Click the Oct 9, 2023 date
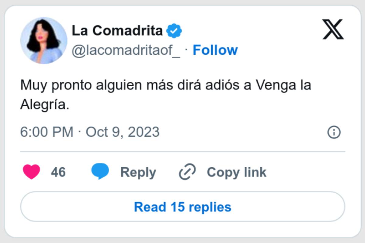 123,132
